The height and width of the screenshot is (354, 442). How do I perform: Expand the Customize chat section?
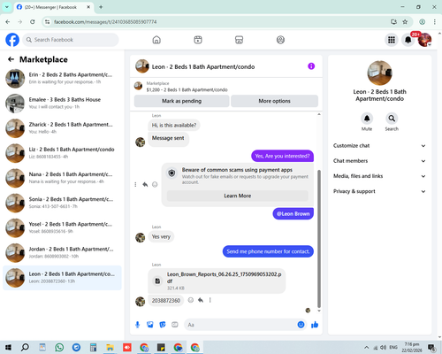(x=379, y=146)
